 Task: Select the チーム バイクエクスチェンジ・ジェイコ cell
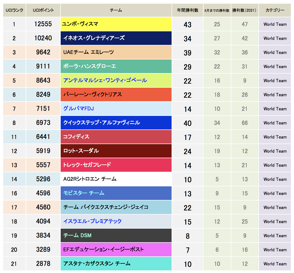pos(116,207)
